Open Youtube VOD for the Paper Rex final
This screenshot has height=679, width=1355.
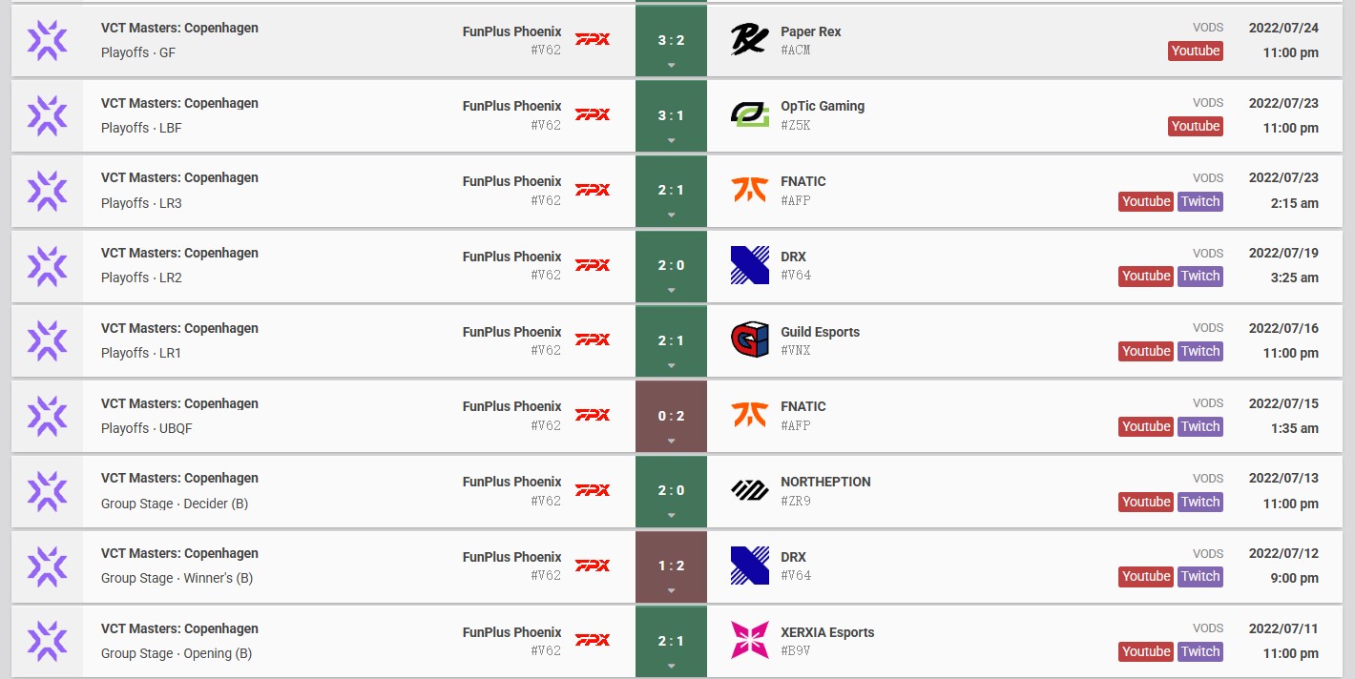coord(1196,51)
